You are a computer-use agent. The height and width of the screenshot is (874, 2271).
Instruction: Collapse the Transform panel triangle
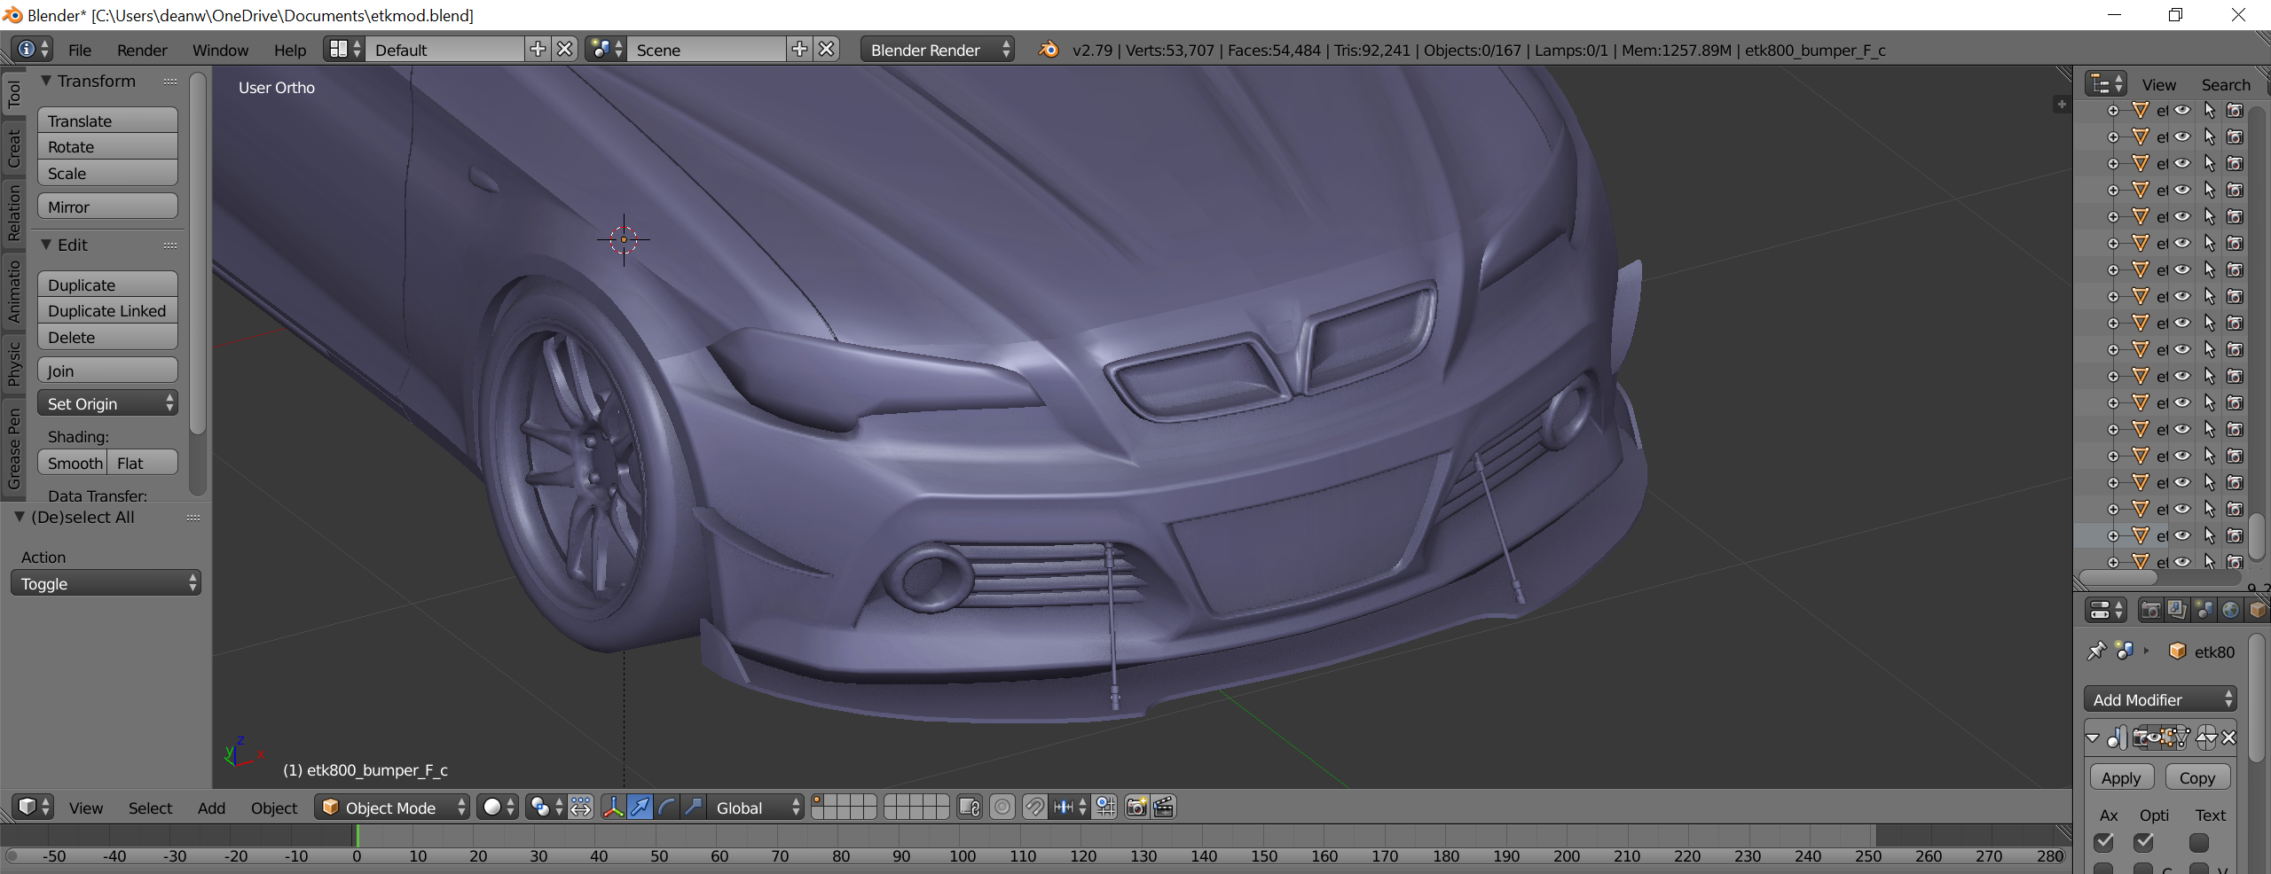[x=46, y=81]
